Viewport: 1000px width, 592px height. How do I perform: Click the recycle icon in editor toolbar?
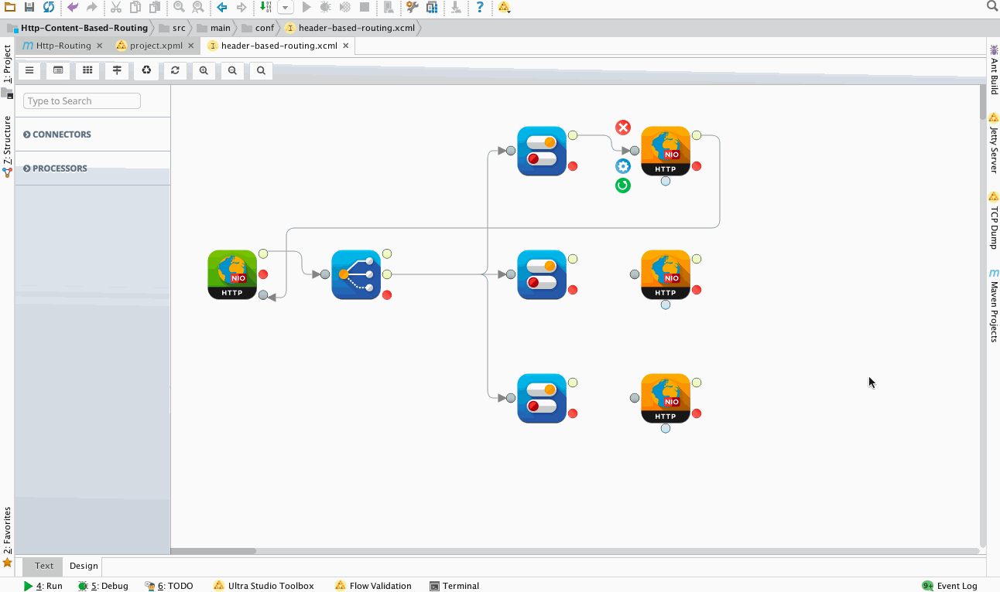pyautogui.click(x=146, y=70)
